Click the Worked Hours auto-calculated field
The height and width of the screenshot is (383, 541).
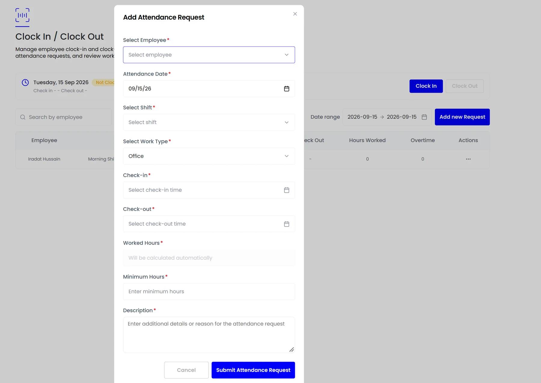pyautogui.click(x=209, y=258)
